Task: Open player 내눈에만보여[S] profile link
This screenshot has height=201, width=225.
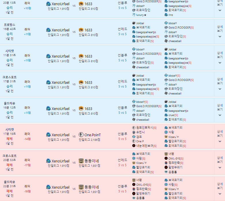Action: tap(146, 146)
